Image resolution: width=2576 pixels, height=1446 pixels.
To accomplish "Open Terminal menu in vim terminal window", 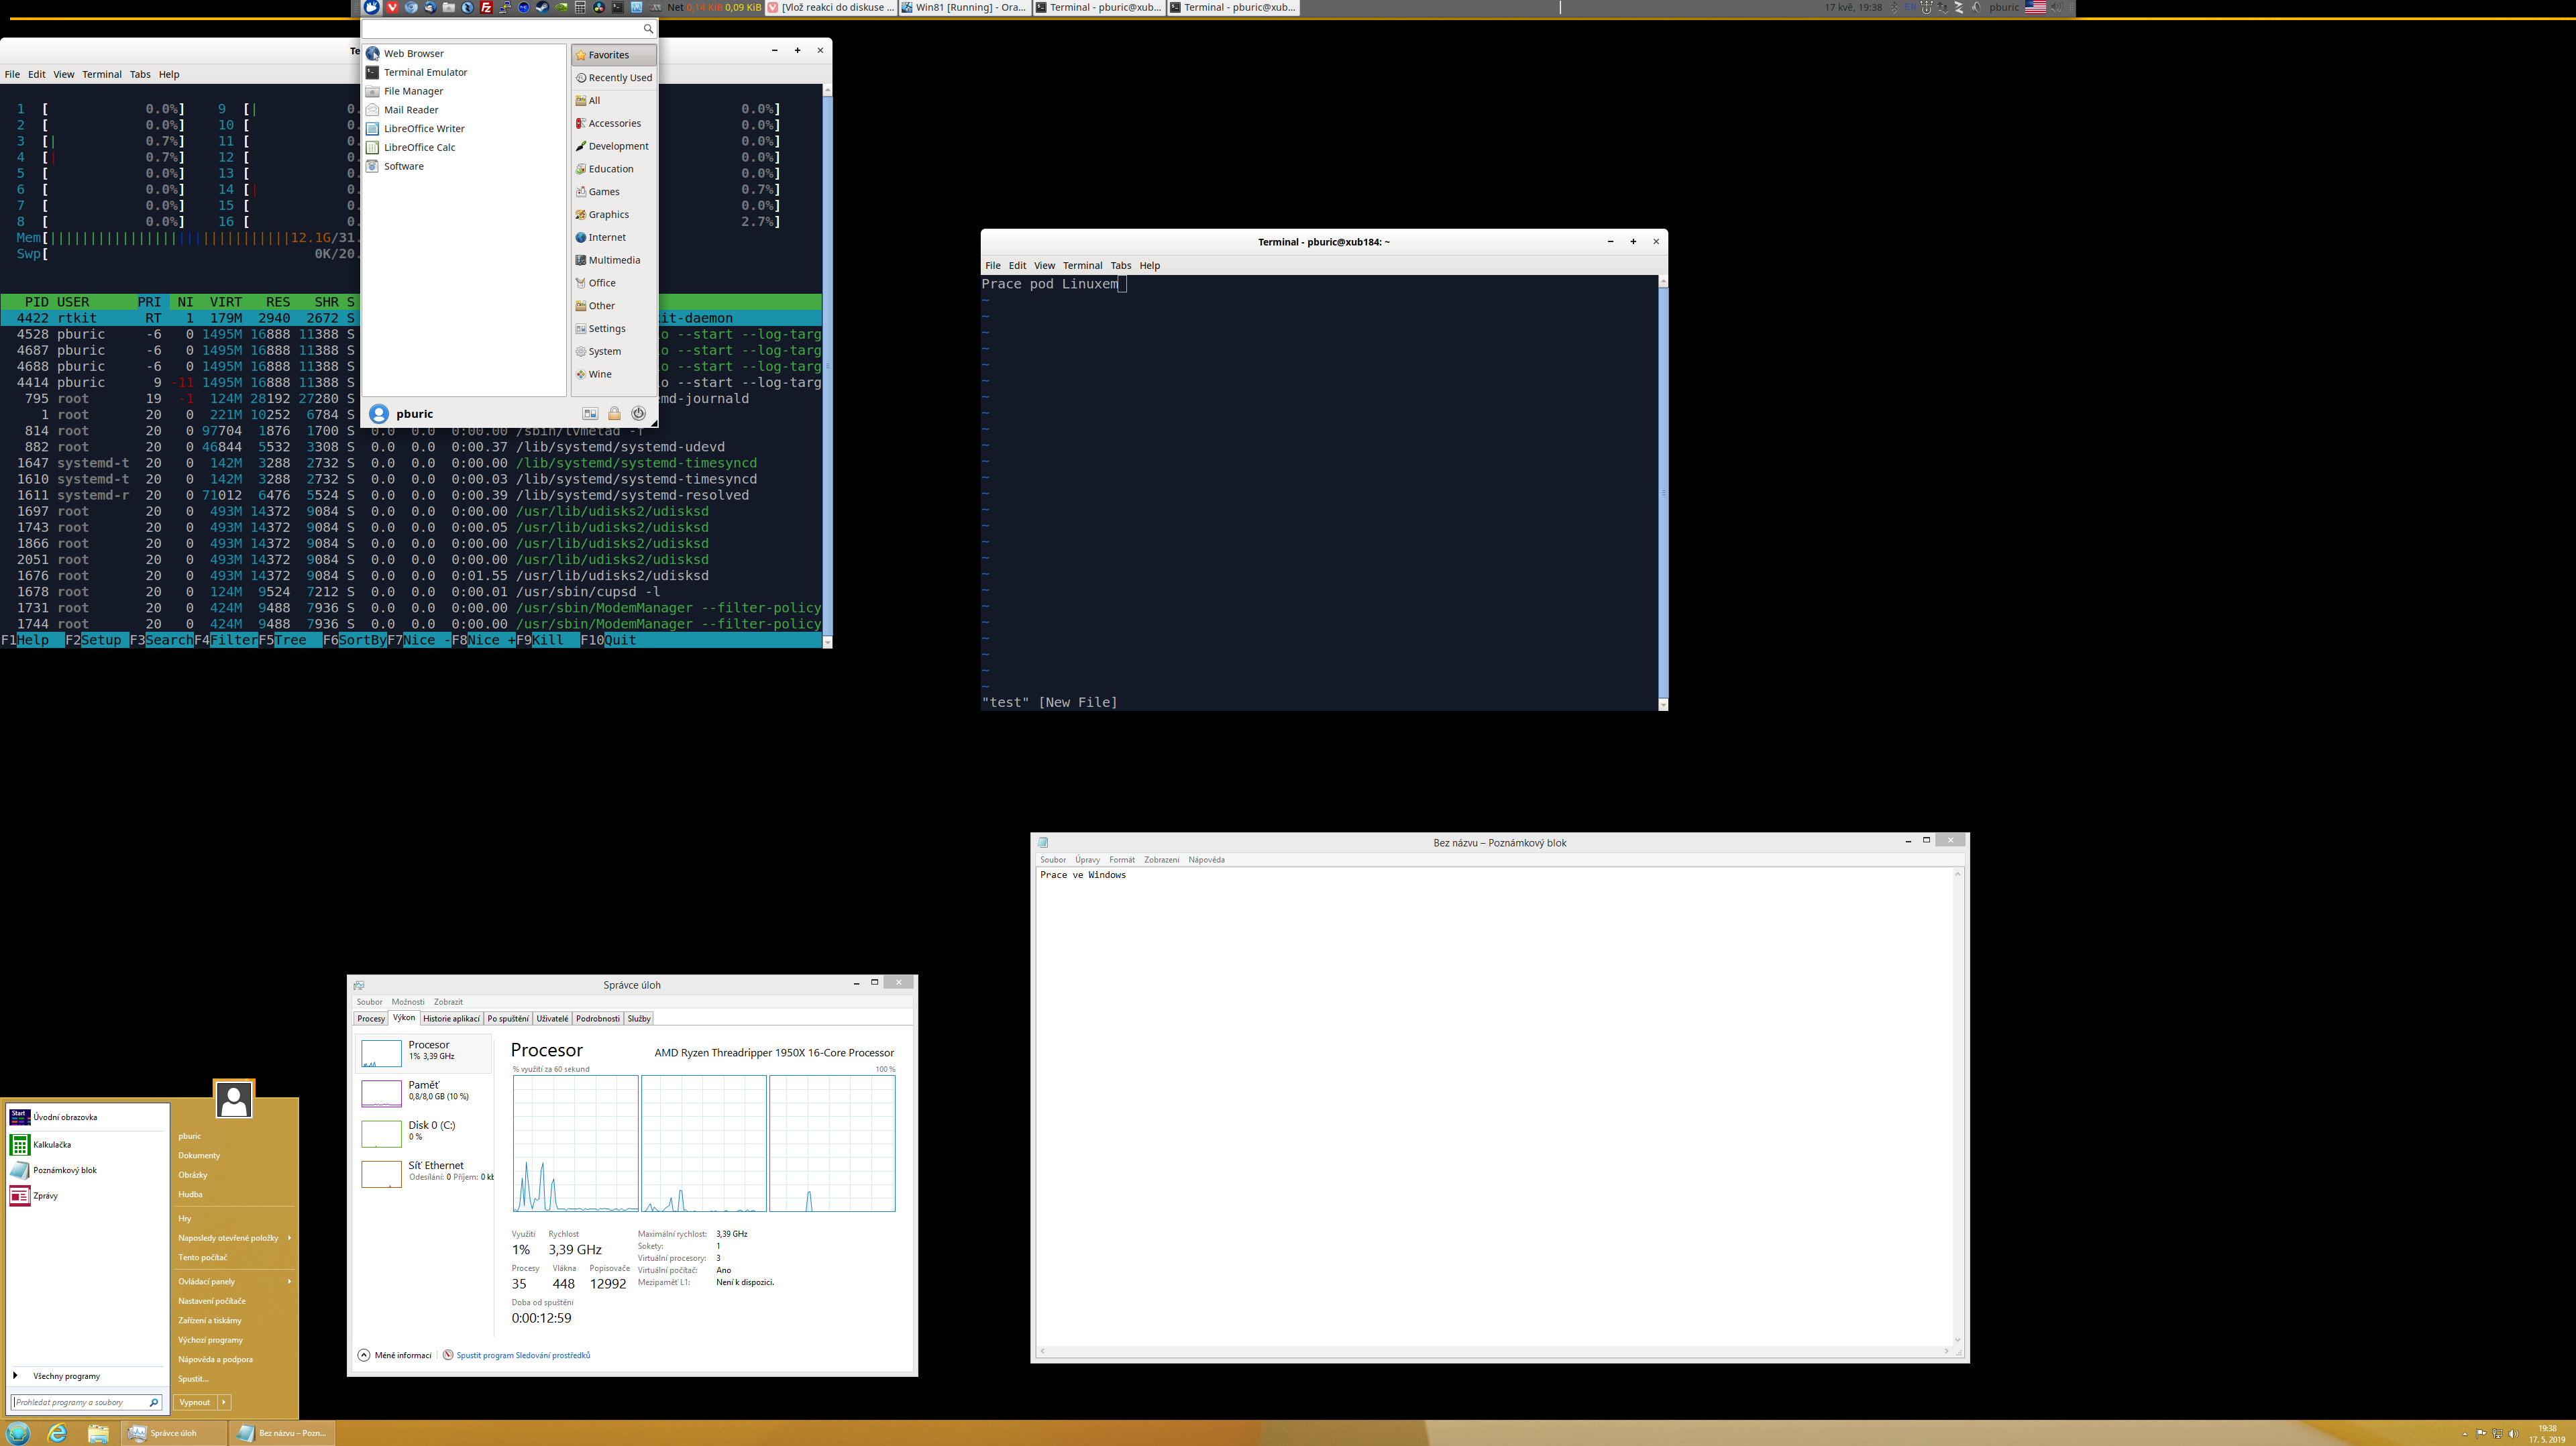I will click(1082, 266).
